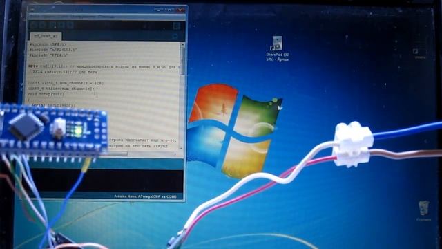Click the "num_channels = 128" code line
The image size is (442, 249).
(66, 83)
